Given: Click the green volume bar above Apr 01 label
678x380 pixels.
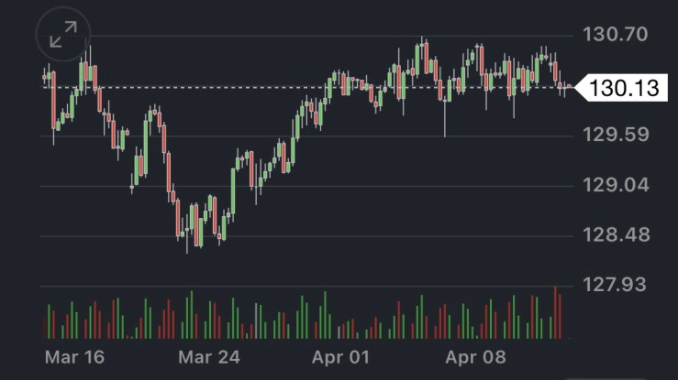Looking at the screenshot, I should 326,315.
